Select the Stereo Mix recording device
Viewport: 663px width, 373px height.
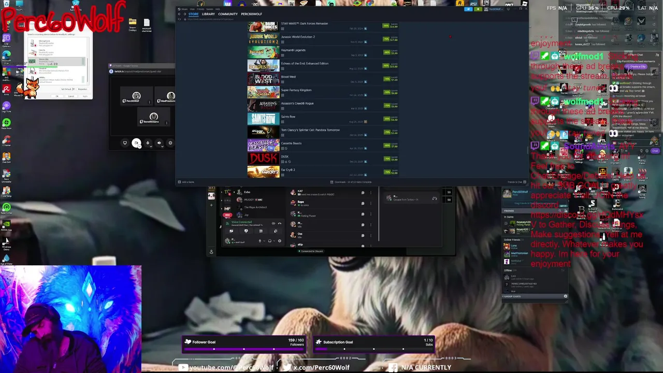pyautogui.click(x=56, y=61)
